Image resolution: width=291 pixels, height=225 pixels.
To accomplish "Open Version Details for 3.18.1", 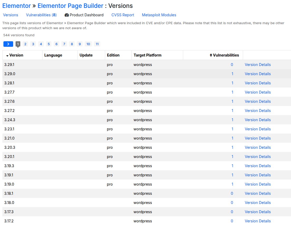I will click(x=258, y=193).
